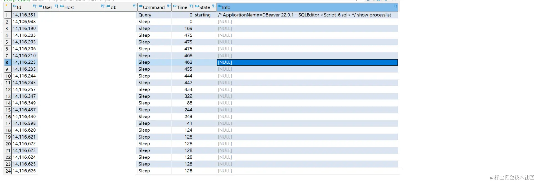Image resolution: width=536 pixels, height=182 pixels.
Task: Click the highlighted [NULL] Info cell in row 8
Action: coord(307,62)
